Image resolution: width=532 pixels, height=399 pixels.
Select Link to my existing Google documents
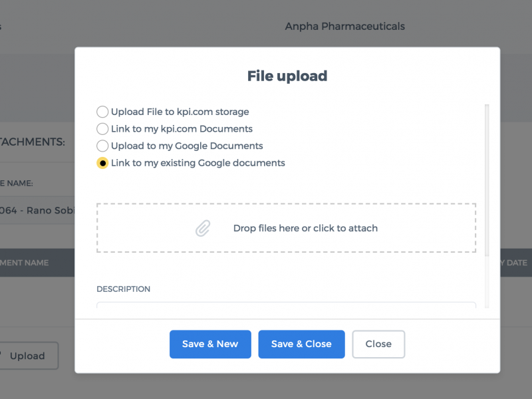coord(102,163)
